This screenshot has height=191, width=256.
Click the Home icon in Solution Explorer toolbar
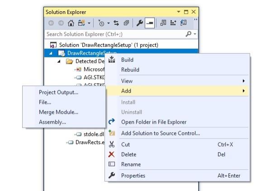click(71, 23)
